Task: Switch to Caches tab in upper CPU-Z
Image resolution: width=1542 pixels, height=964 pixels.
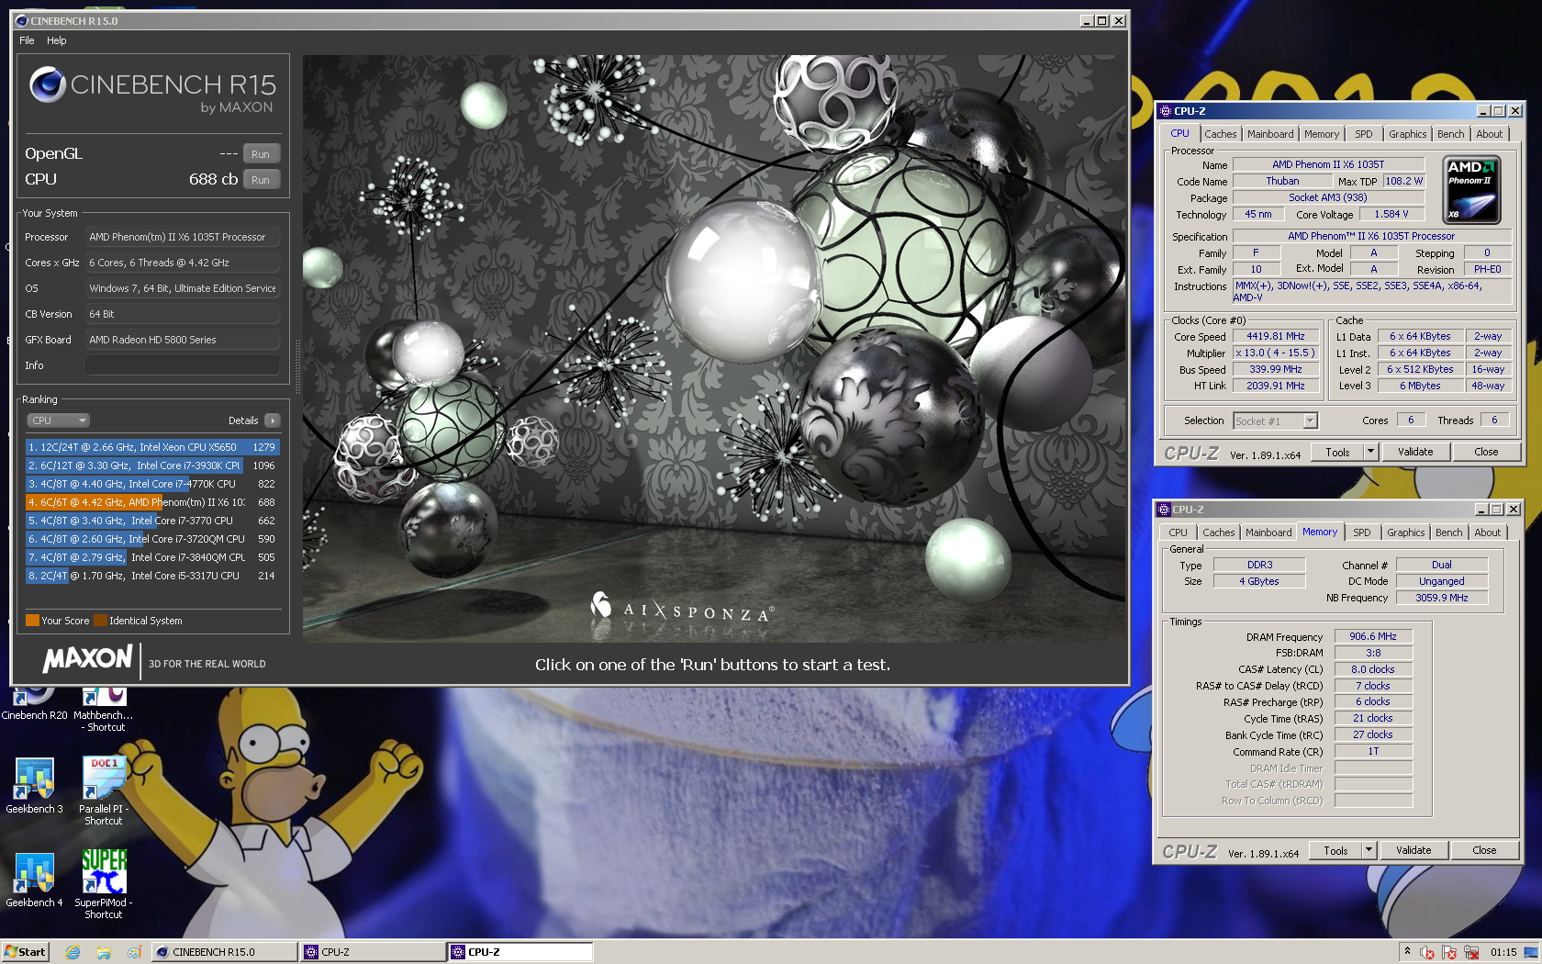Action: (x=1220, y=134)
